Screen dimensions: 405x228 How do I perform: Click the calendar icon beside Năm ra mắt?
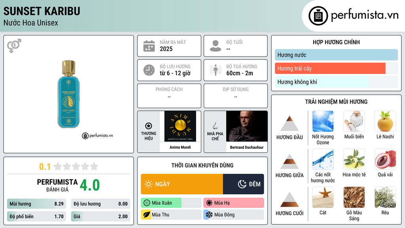[149, 46]
